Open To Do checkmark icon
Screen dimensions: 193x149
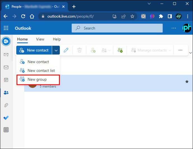click(x=6, y=118)
